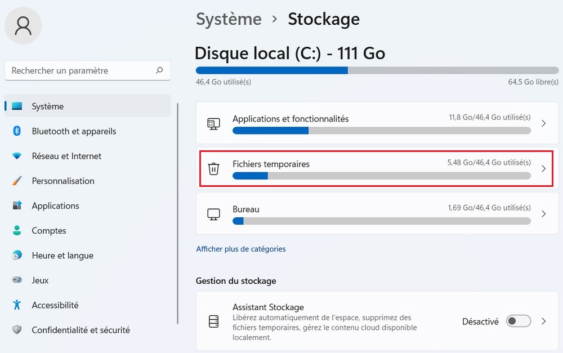
Task: Expand Applications et fonctionnalités chevron
Action: click(543, 123)
